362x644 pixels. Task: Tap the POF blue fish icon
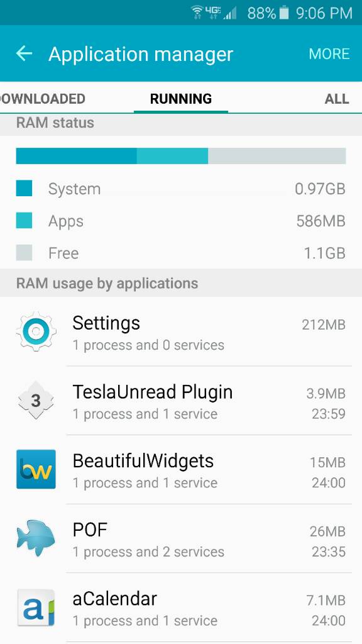(36, 538)
